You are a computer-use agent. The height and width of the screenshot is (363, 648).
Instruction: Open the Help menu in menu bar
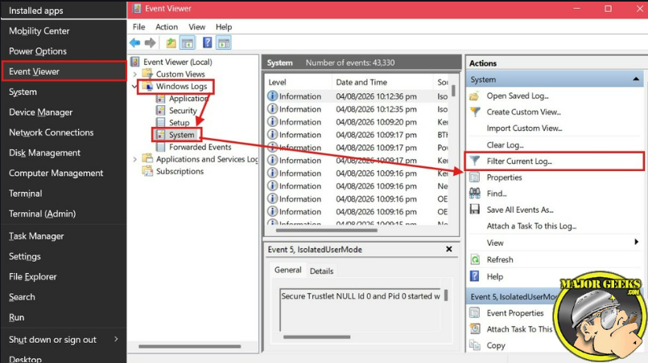tap(224, 27)
